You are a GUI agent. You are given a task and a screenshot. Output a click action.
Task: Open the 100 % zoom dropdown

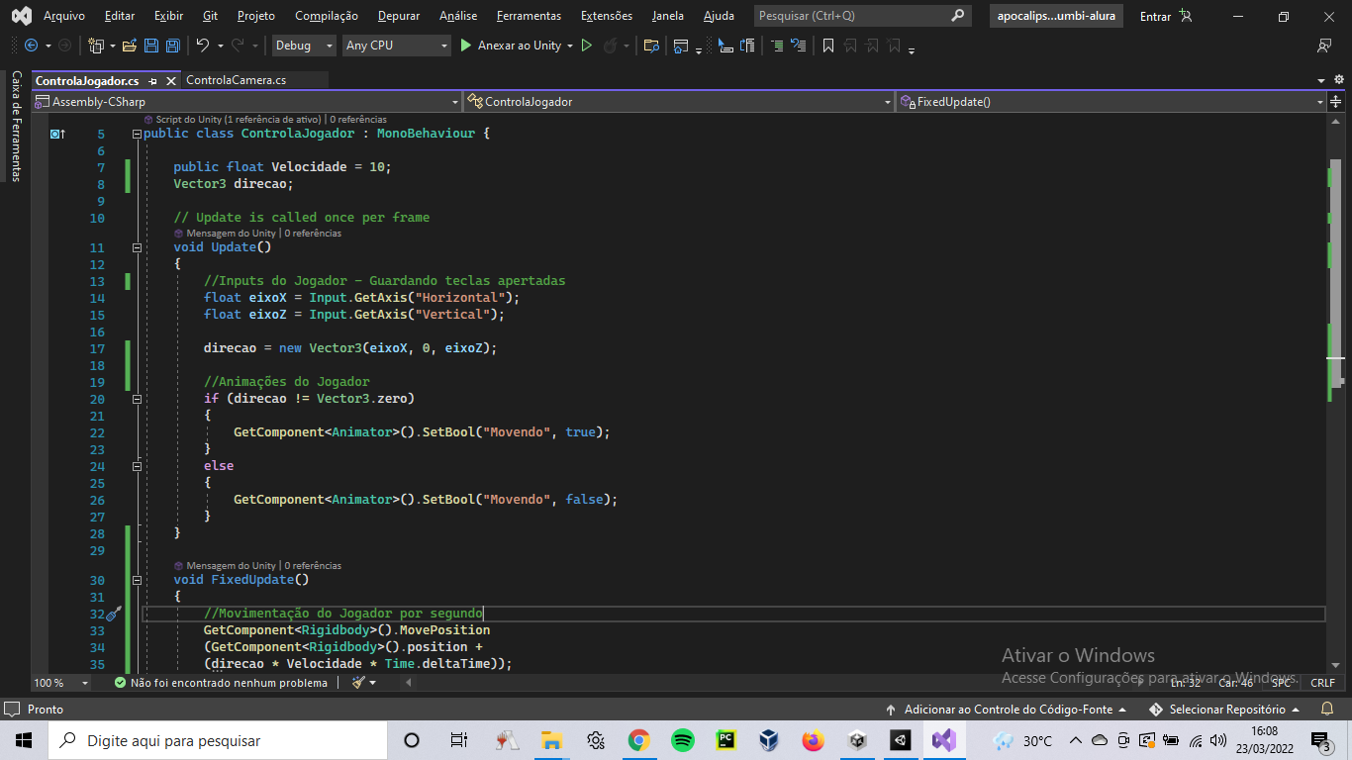click(x=61, y=683)
